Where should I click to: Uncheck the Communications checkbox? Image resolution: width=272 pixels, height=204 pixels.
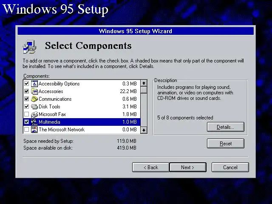tap(26, 99)
